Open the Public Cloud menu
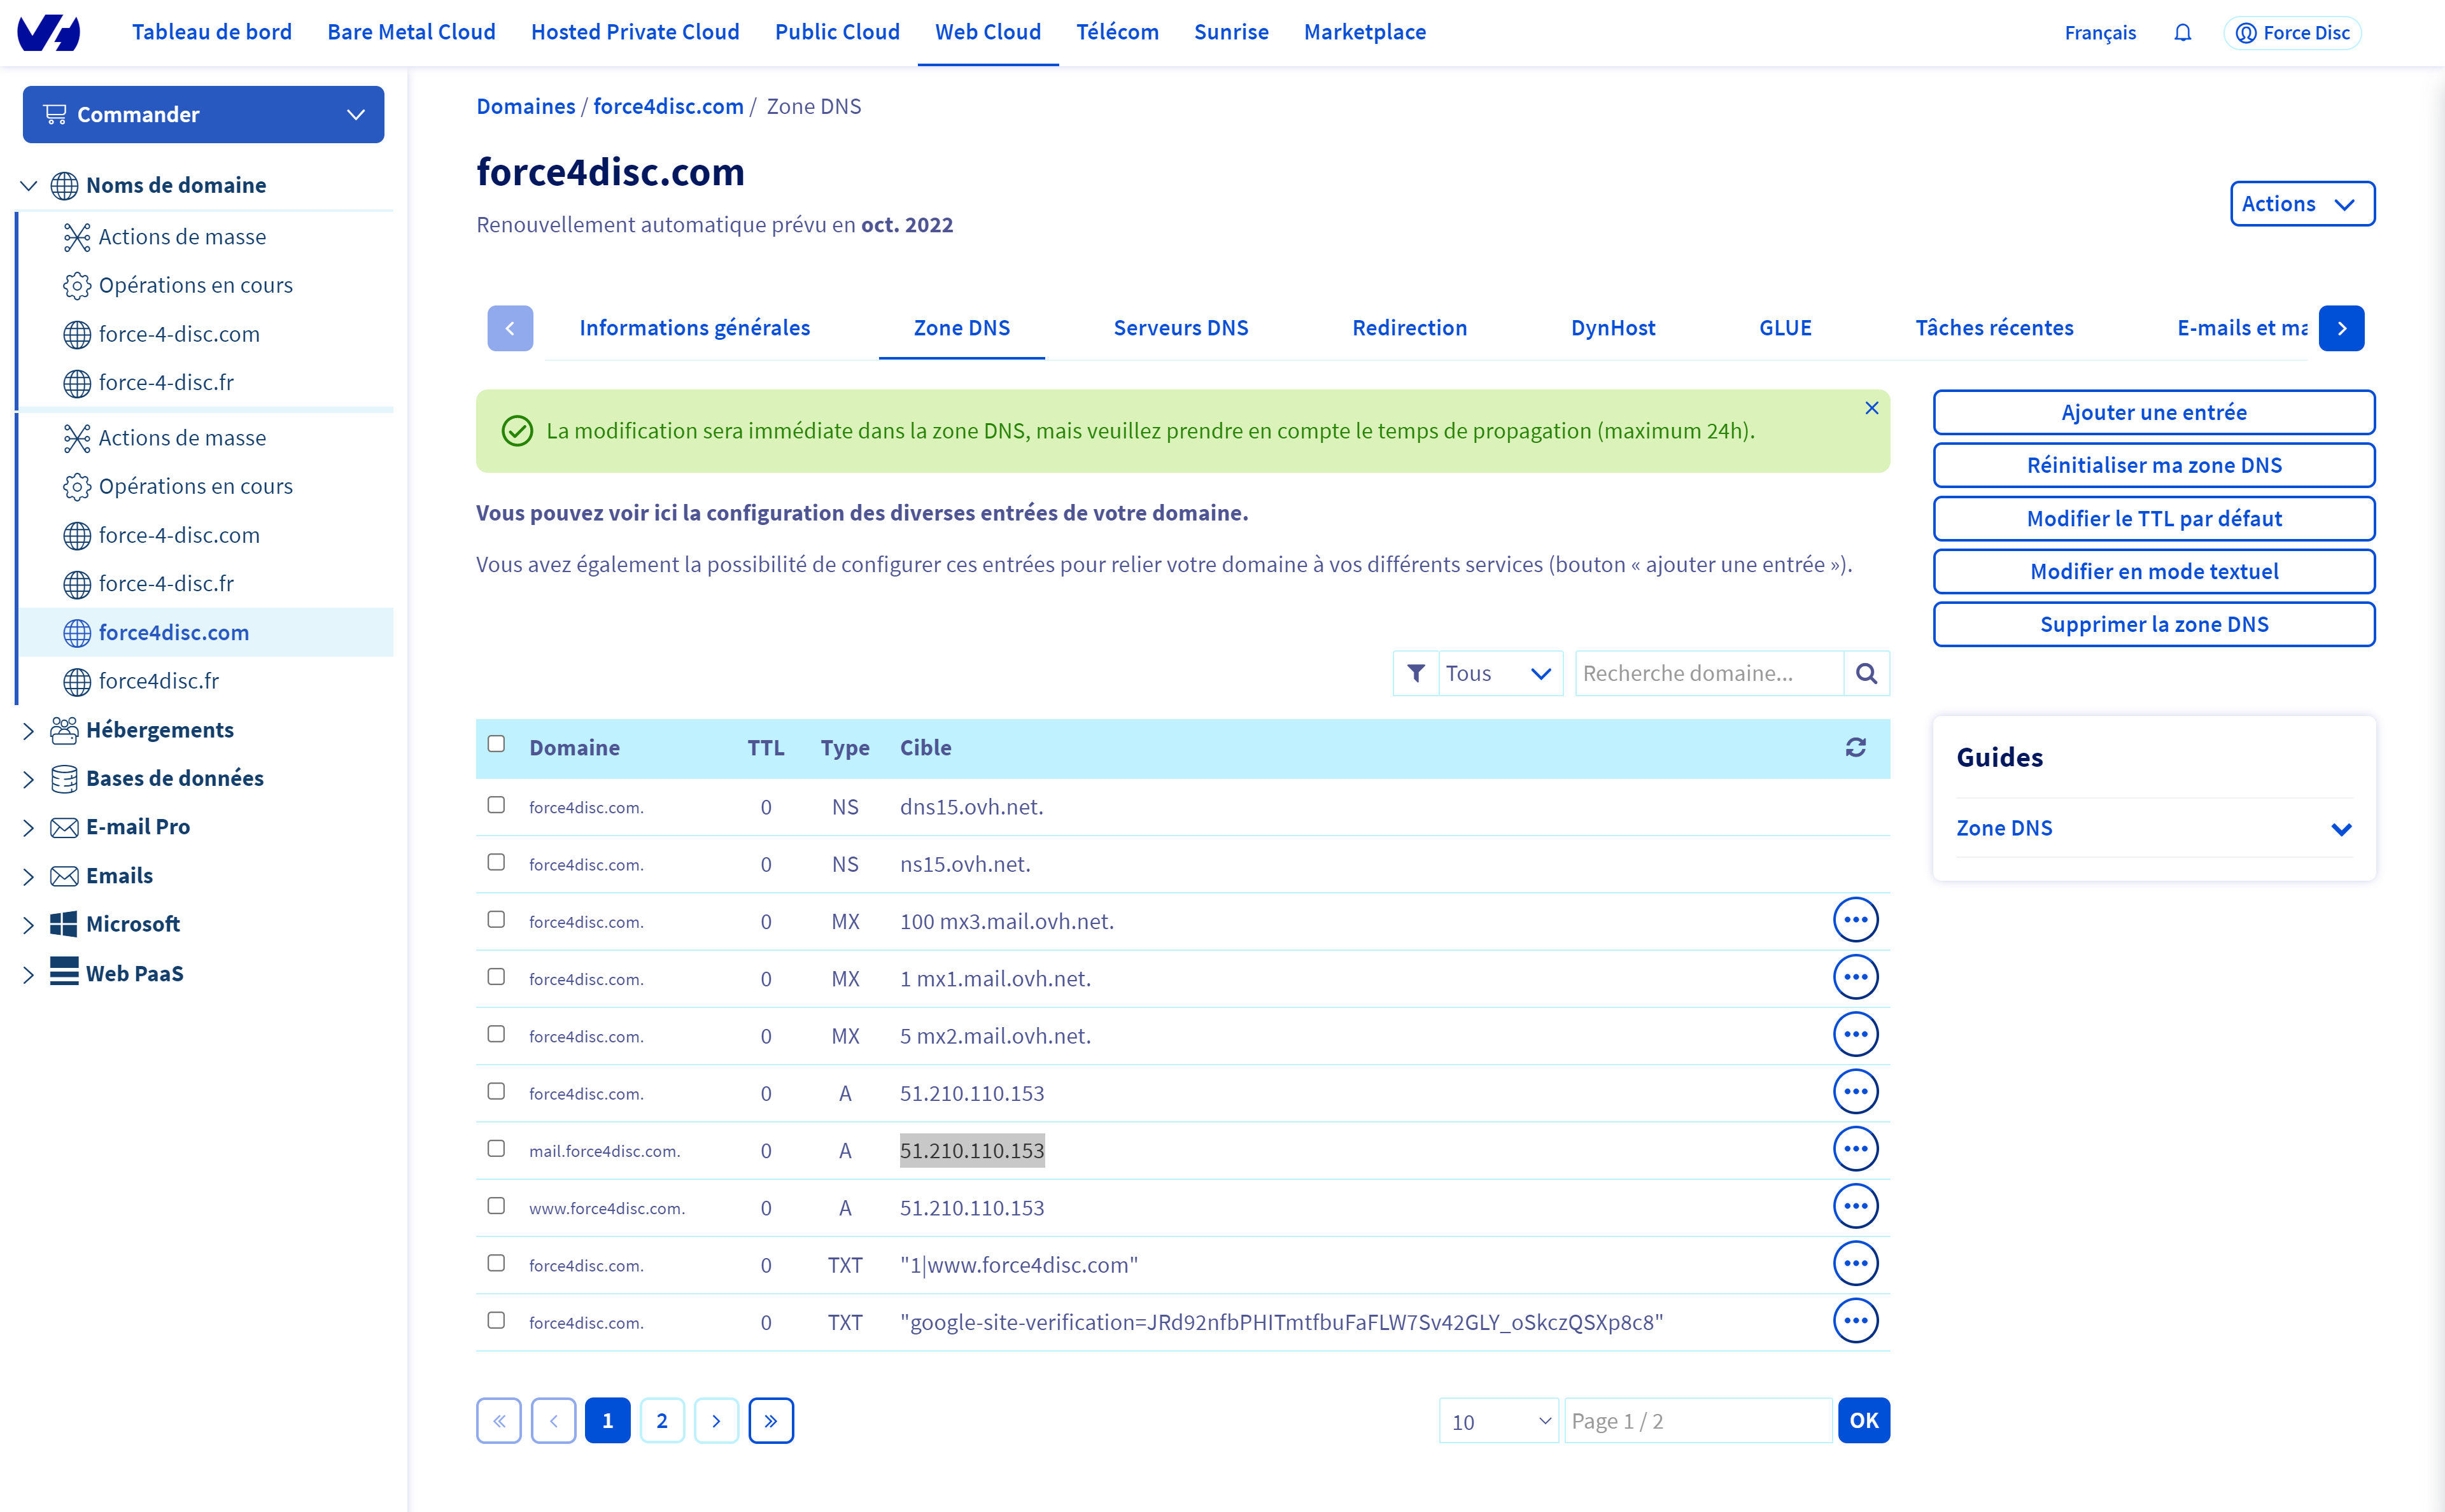Viewport: 2445px width, 1512px height. coord(837,32)
